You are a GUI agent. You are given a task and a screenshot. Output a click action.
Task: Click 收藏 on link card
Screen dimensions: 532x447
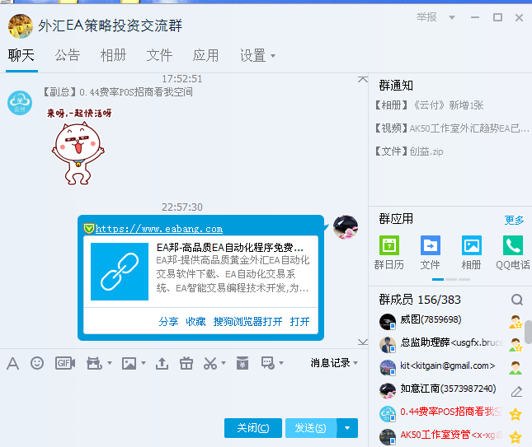click(x=195, y=321)
